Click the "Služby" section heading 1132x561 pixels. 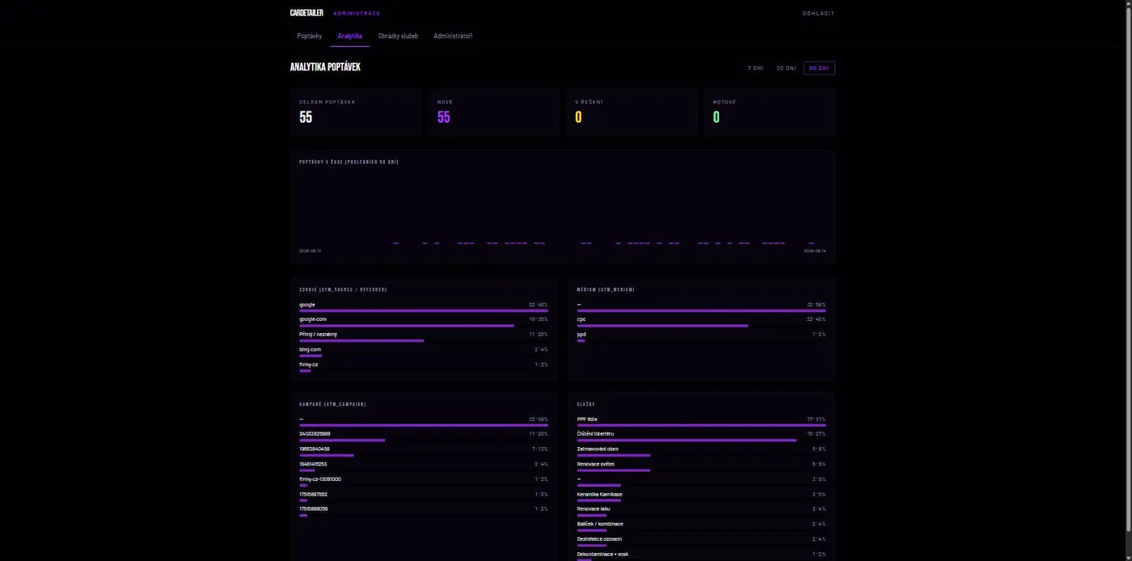pyautogui.click(x=585, y=404)
